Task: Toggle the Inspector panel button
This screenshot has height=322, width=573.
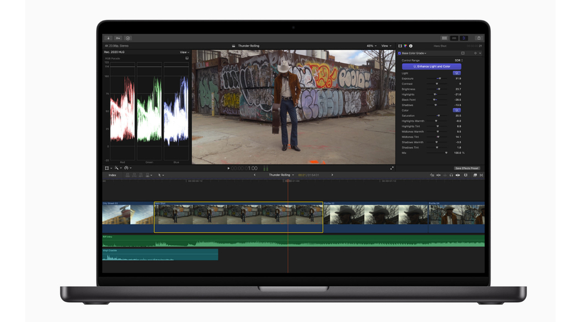Action: click(464, 38)
